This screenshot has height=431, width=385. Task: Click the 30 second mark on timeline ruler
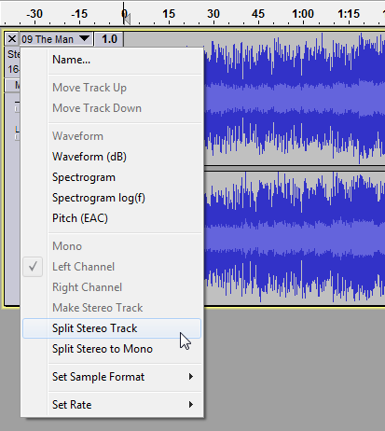213,14
